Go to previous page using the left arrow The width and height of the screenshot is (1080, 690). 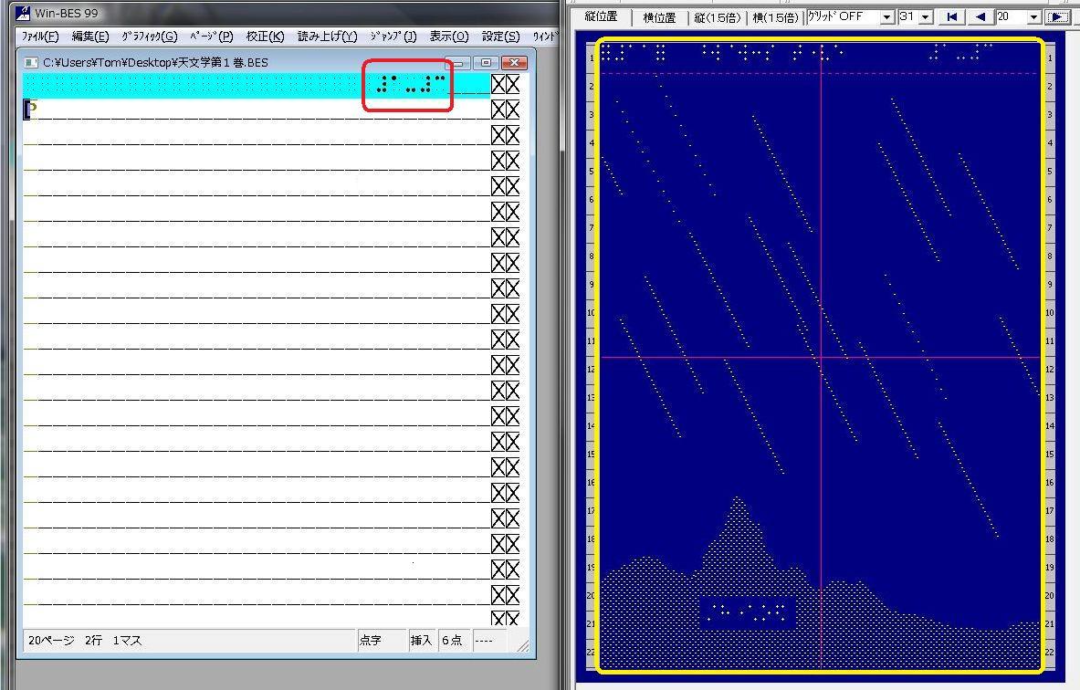pos(980,17)
